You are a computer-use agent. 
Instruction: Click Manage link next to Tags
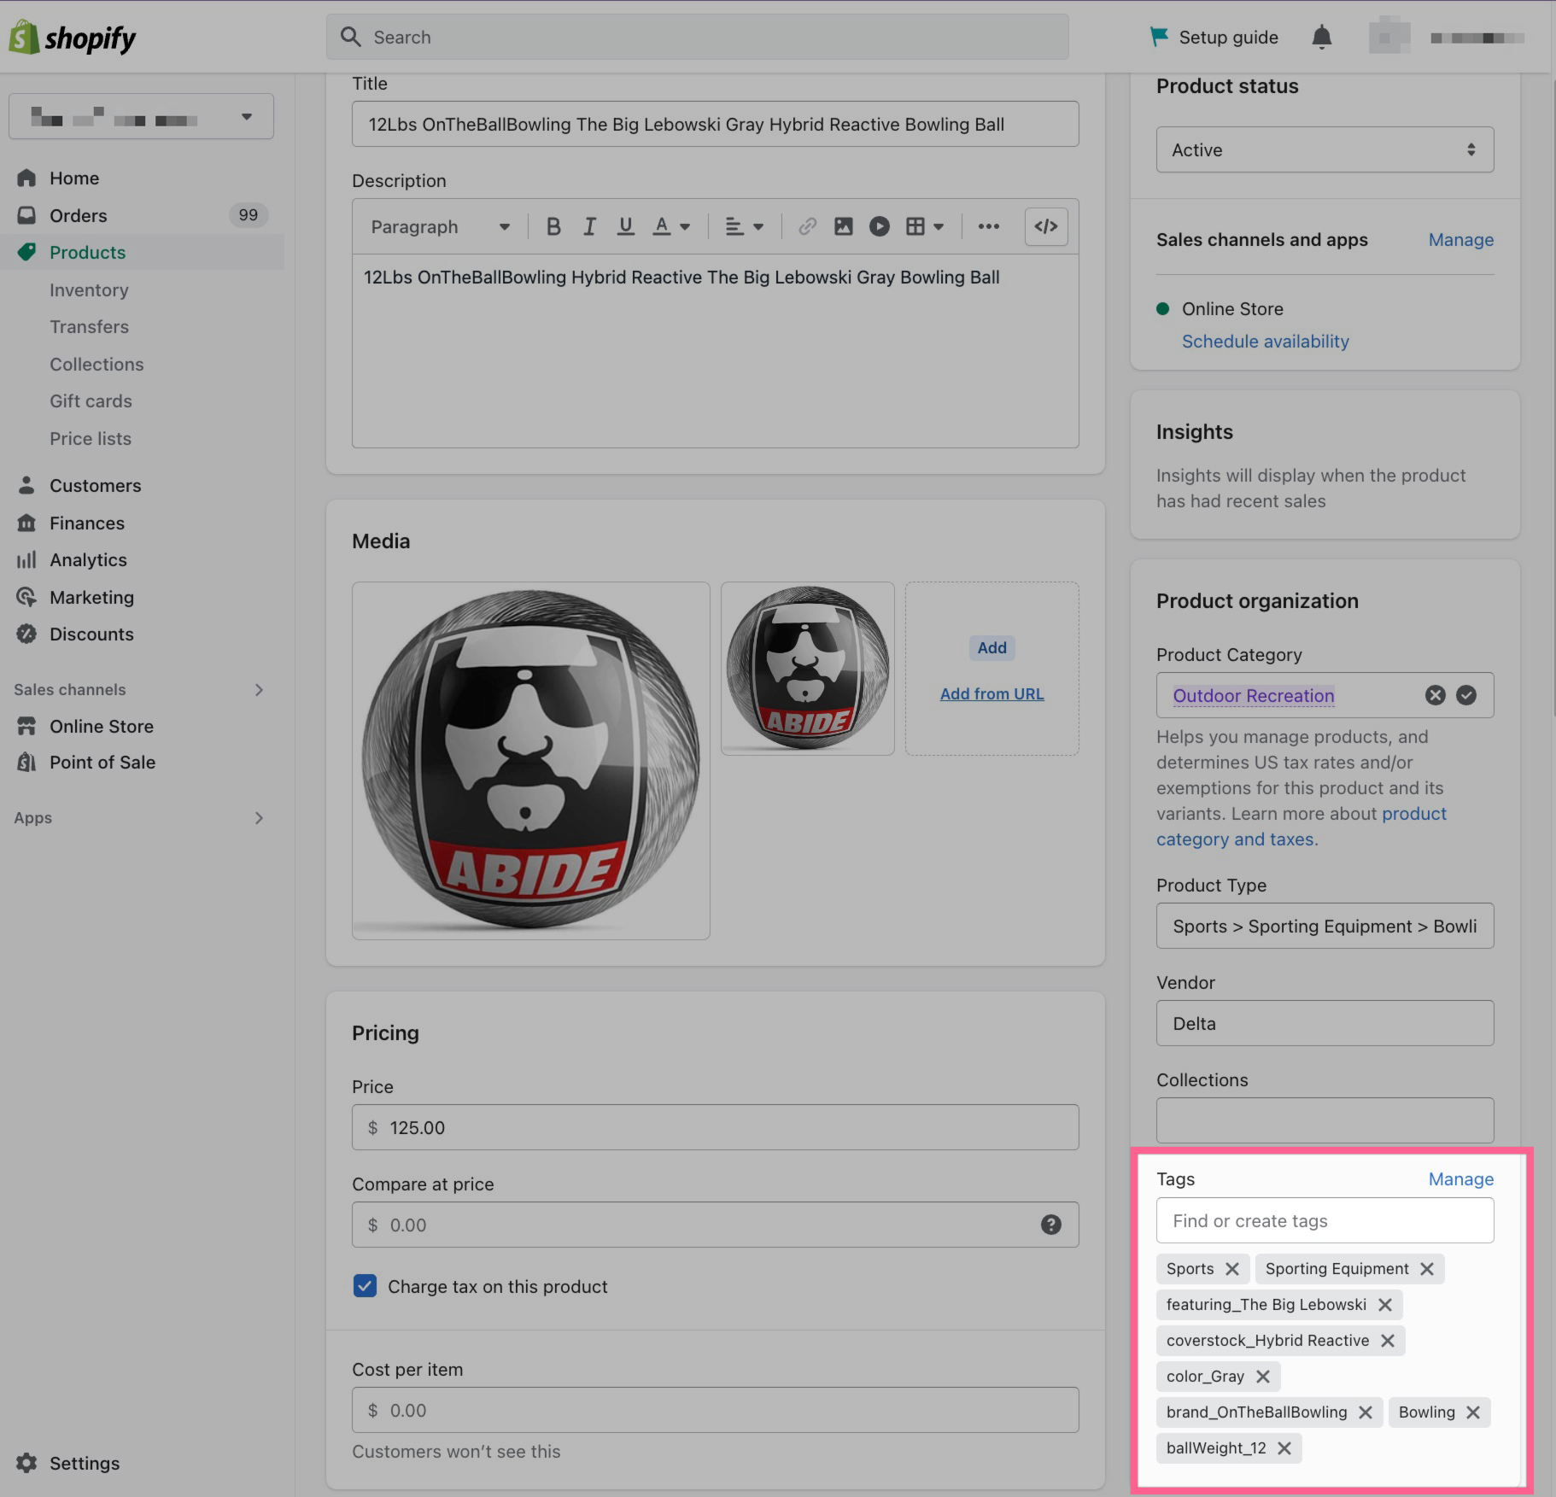click(1460, 1179)
